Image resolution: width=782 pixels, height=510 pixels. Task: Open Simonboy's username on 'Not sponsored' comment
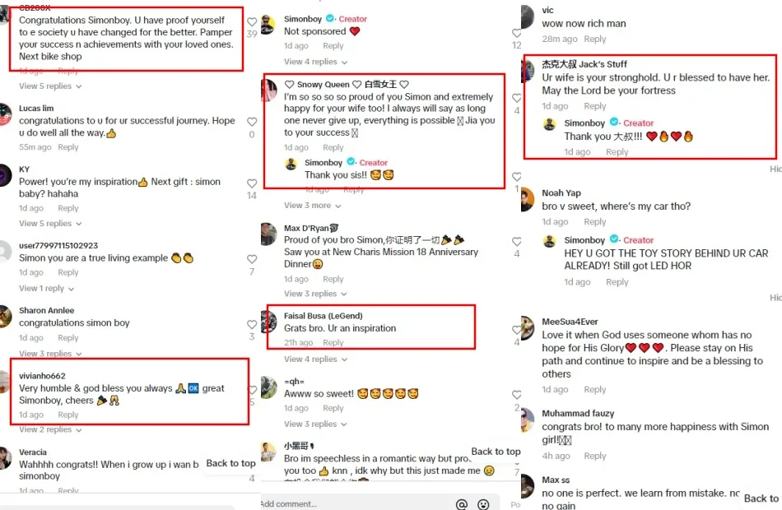pyautogui.click(x=303, y=19)
